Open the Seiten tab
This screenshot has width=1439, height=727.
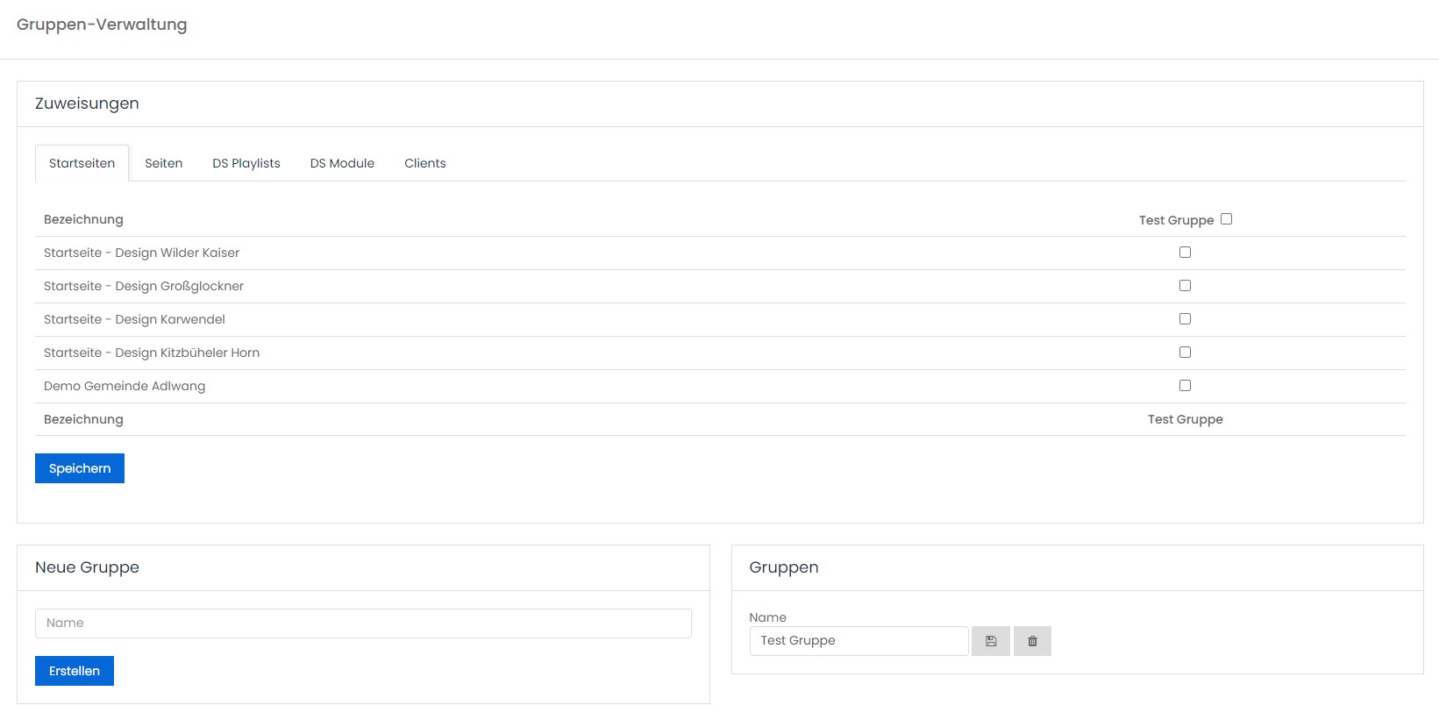click(x=164, y=163)
